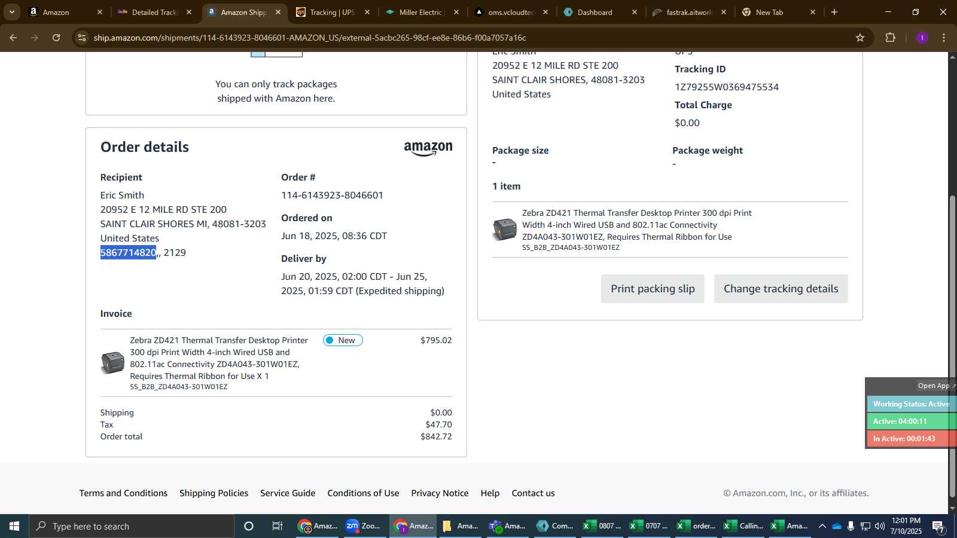Open a new tab with plus icon

click(834, 12)
